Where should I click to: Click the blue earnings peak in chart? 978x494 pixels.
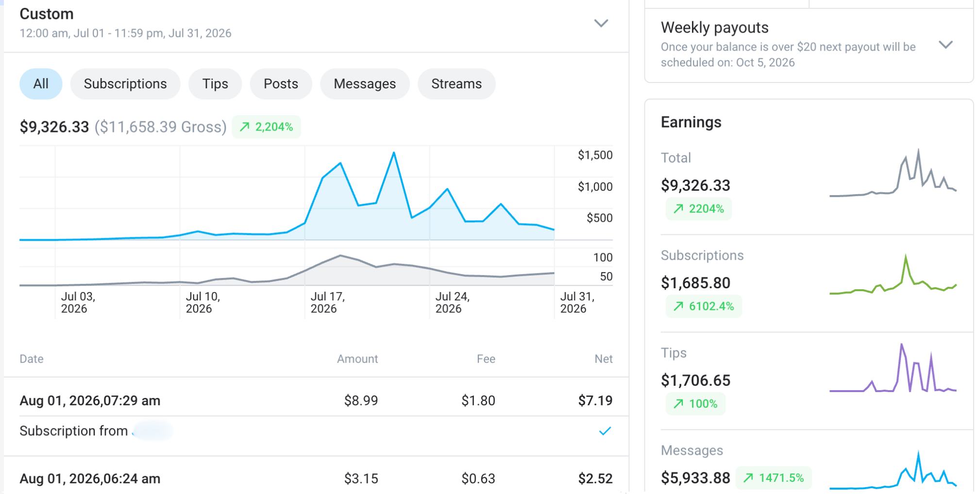(394, 153)
